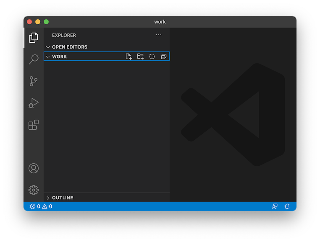Show errors and warnings in status bar
The width and height of the screenshot is (320, 242).
(x=41, y=206)
